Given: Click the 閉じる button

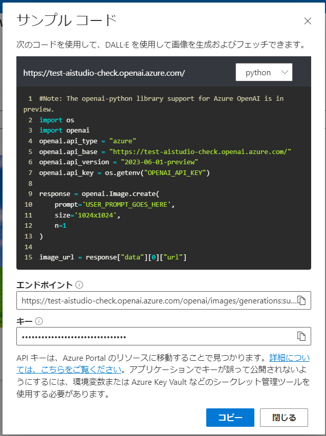Looking at the screenshot, I should click(284, 418).
